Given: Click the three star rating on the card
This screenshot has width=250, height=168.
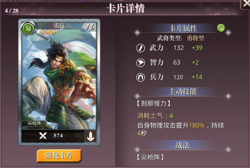Looking at the screenshot, I should point(48,32).
